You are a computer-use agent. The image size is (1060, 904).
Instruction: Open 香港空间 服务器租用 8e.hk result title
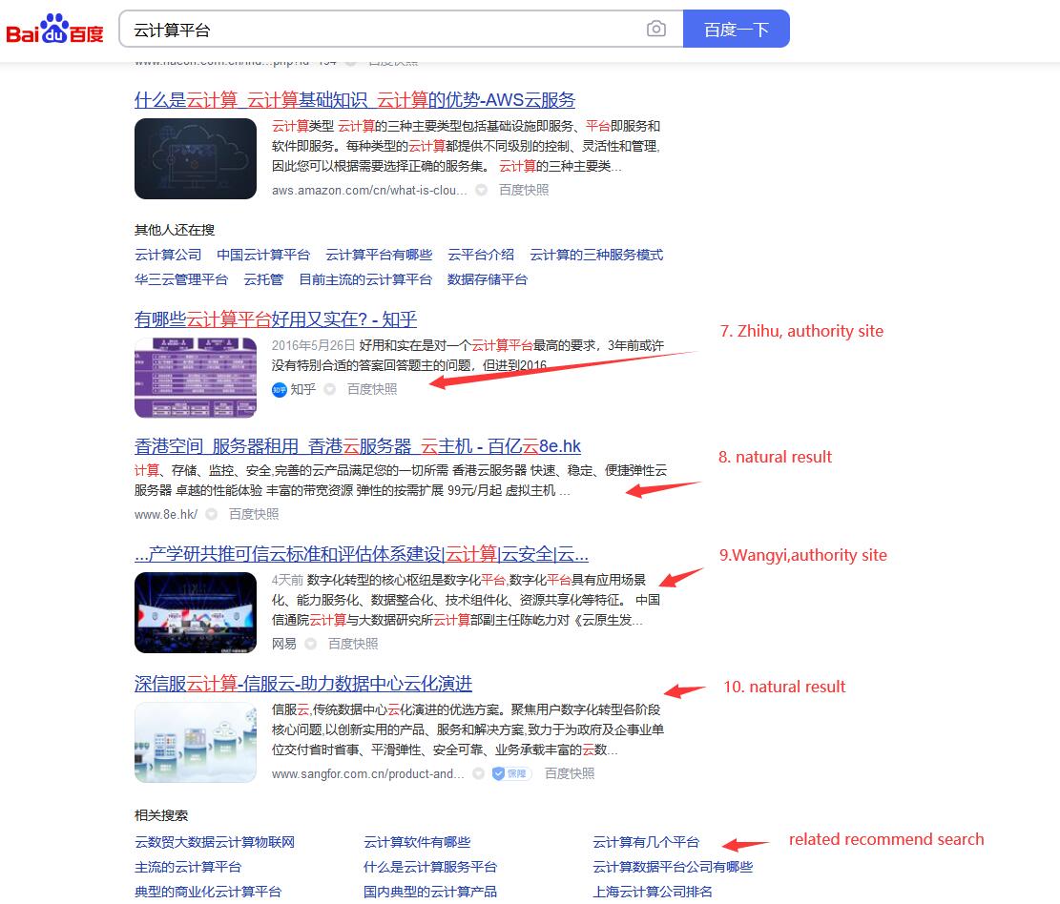pyautogui.click(x=358, y=446)
